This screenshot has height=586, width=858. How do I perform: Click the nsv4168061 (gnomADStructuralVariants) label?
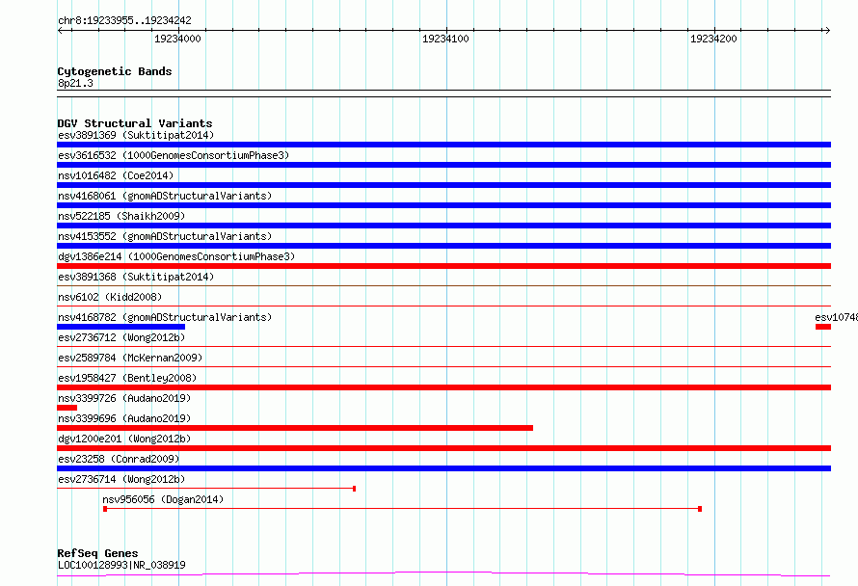pyautogui.click(x=165, y=196)
